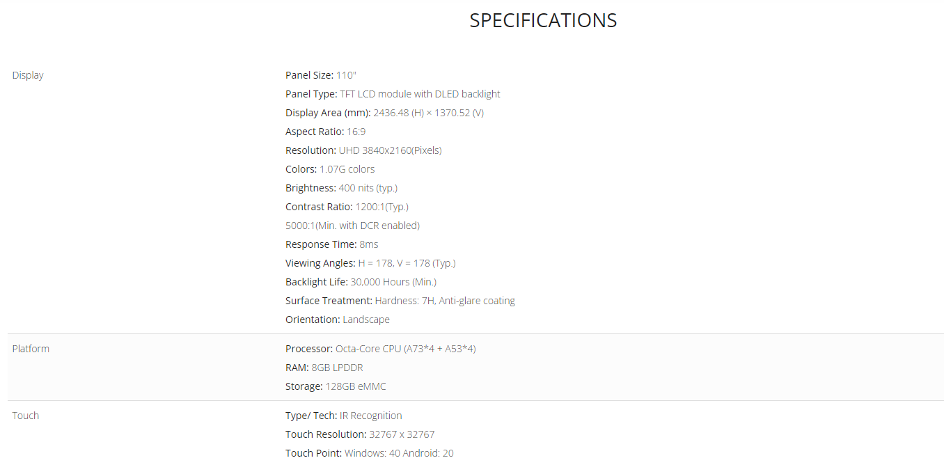This screenshot has width=944, height=465.
Task: Click the Contrast Ratio 1200:1 line
Action: coord(347,207)
